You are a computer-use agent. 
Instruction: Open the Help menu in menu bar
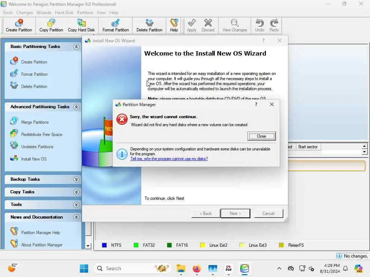114,13
